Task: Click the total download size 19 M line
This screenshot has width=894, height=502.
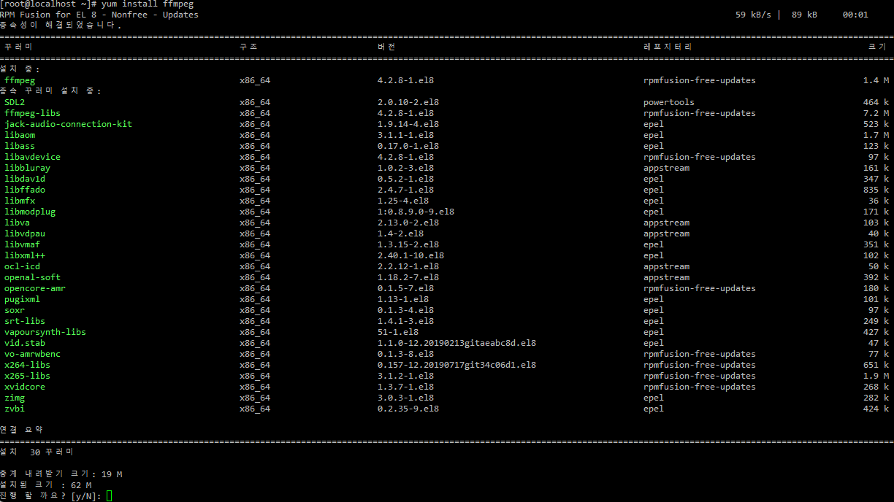Action: click(x=61, y=474)
